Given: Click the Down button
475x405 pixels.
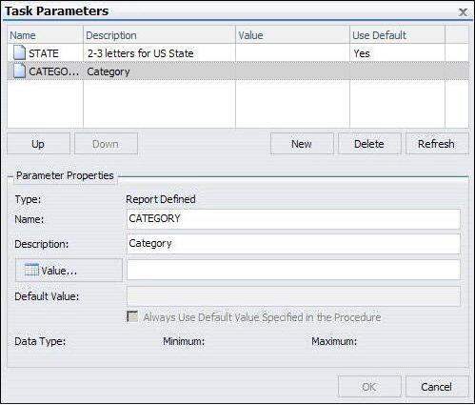Looking at the screenshot, I should [106, 144].
